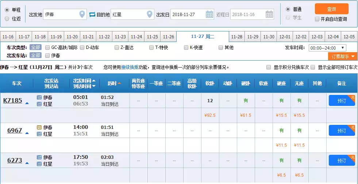Sort by duration using 历时 arrow

coord(119,83)
